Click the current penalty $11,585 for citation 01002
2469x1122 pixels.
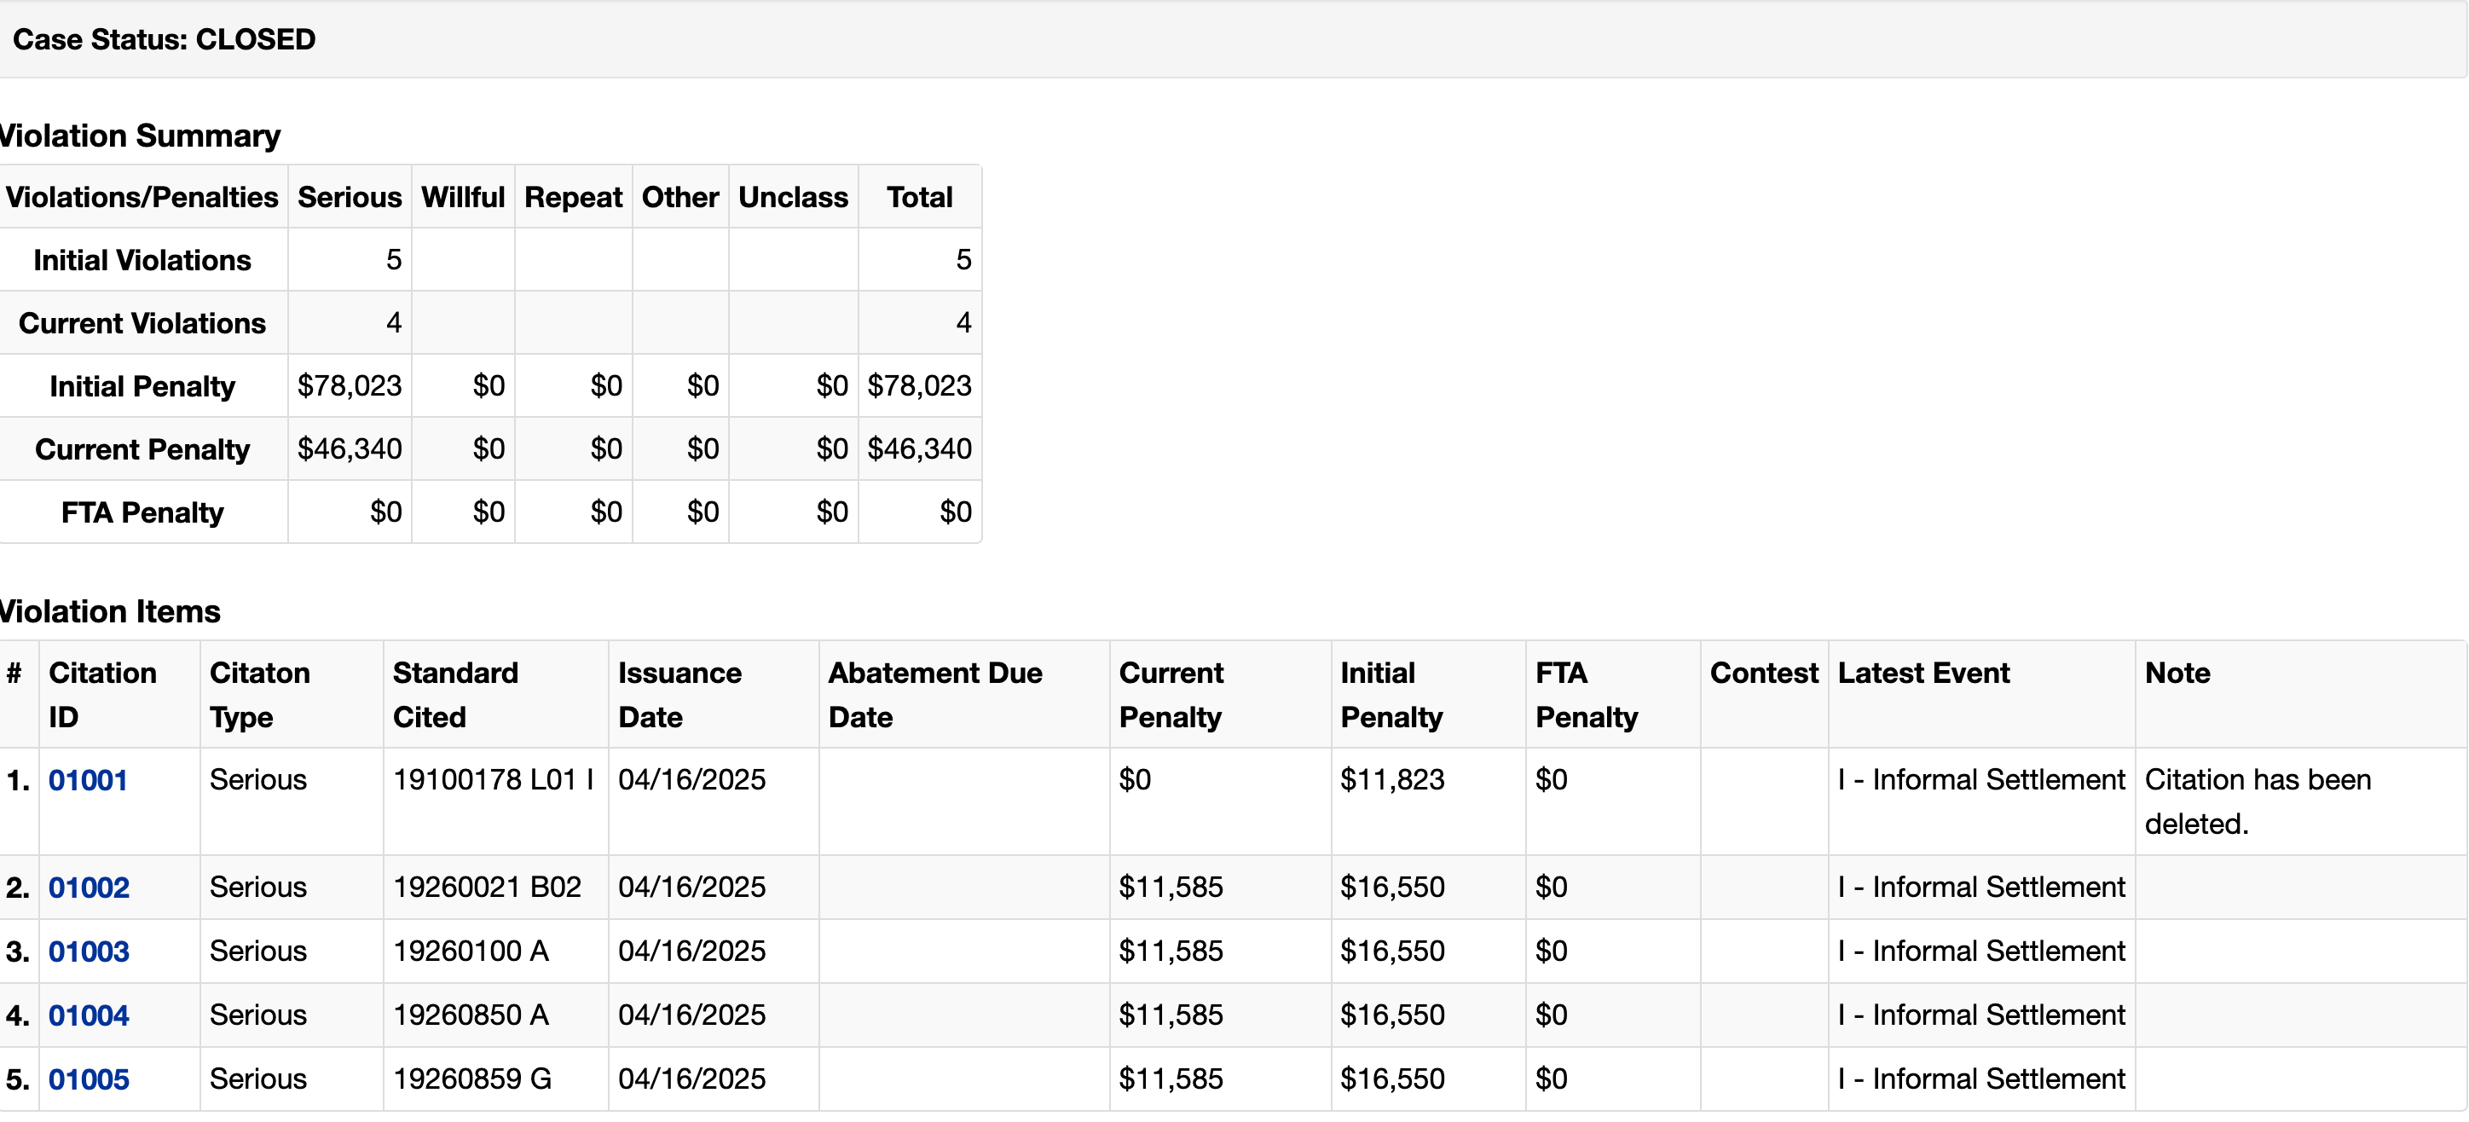(x=1171, y=888)
